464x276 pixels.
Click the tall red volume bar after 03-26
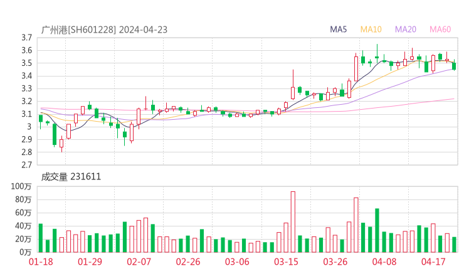(x=356, y=225)
